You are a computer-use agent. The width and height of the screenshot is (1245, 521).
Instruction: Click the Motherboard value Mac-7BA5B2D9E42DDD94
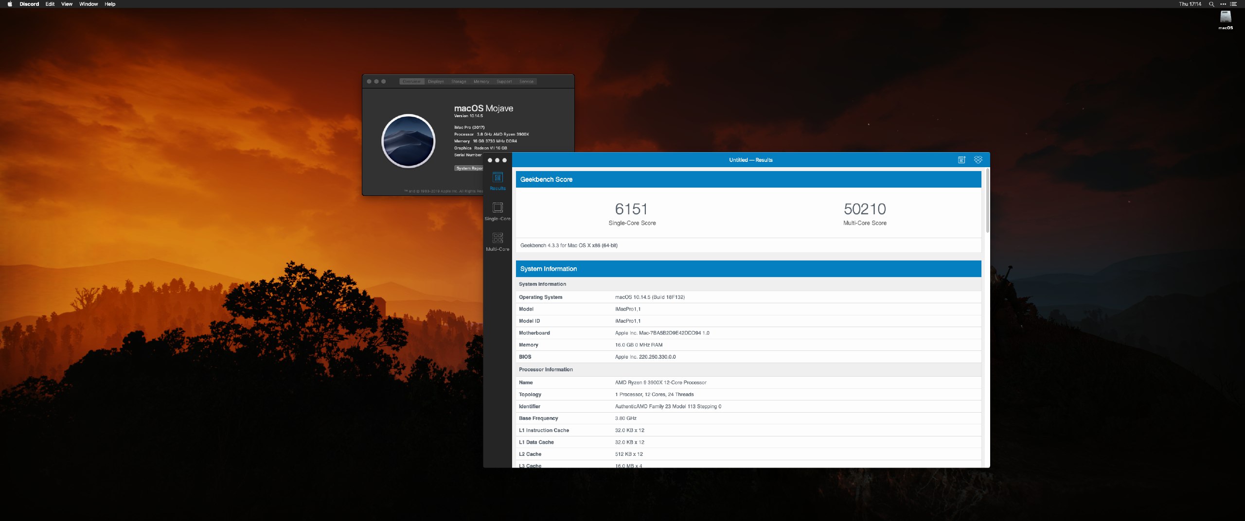tap(662, 333)
